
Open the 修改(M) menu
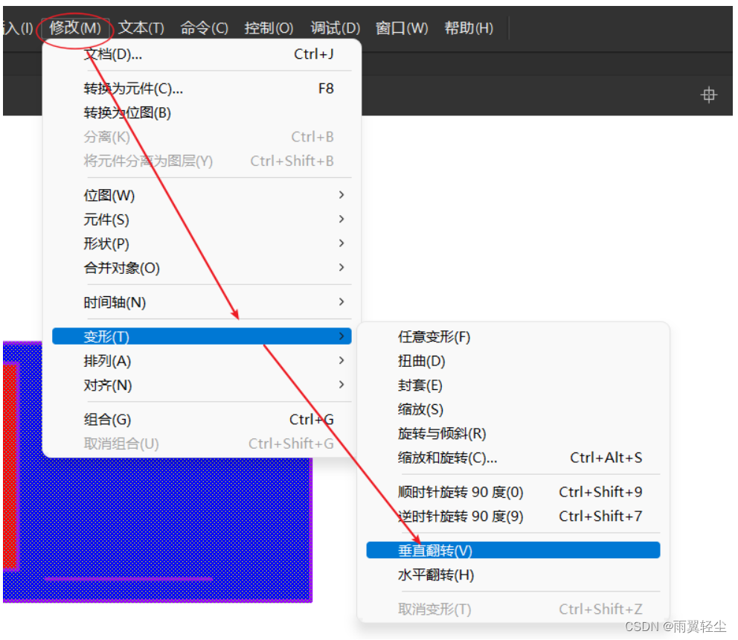(75, 28)
